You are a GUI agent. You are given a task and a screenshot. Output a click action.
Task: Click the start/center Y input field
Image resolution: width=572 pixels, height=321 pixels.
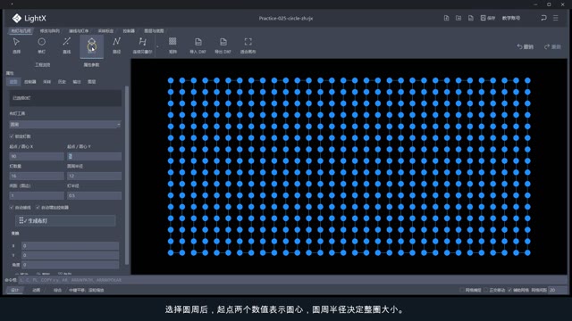coord(94,156)
